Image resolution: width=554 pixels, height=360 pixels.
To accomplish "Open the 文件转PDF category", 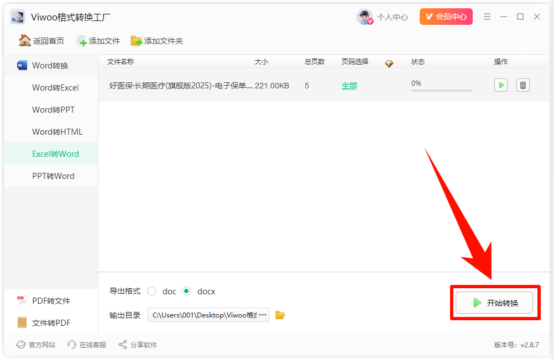I will coord(51,322).
